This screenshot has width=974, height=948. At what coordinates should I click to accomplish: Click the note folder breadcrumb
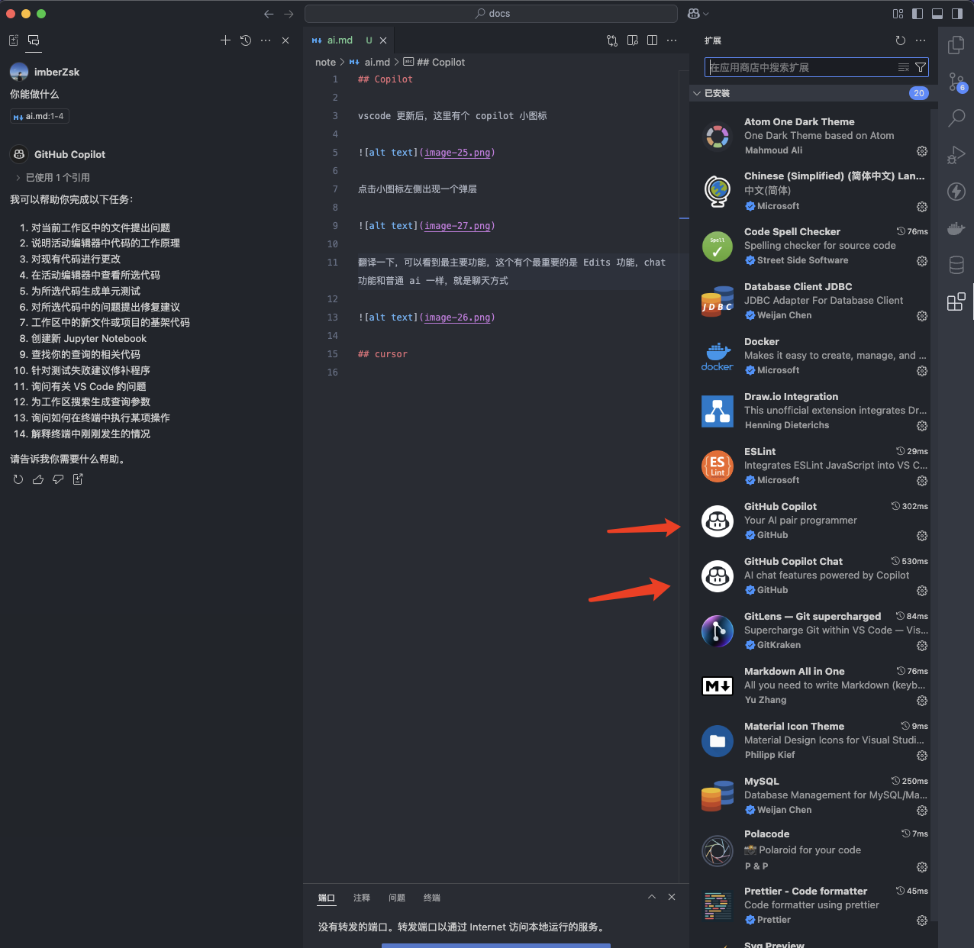(325, 63)
